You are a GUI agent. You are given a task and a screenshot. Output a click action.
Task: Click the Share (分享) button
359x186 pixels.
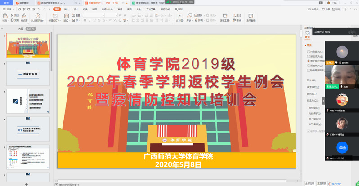(x=326, y=9)
